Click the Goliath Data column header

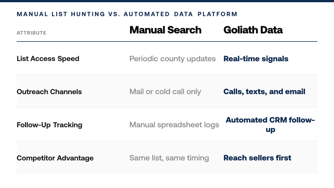click(253, 30)
